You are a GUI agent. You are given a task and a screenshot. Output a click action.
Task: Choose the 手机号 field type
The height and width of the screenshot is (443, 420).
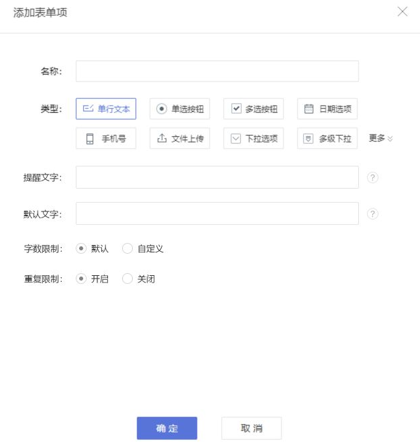tap(106, 138)
